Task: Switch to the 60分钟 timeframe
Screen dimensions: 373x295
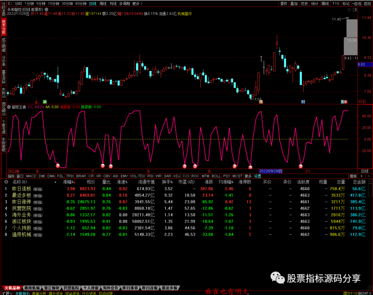Action: point(81,3)
